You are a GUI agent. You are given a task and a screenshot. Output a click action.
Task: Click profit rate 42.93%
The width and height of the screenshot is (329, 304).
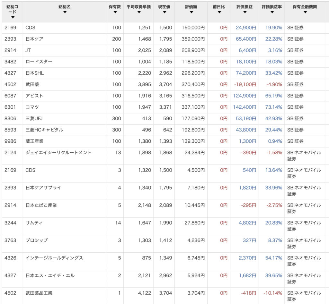274,119
